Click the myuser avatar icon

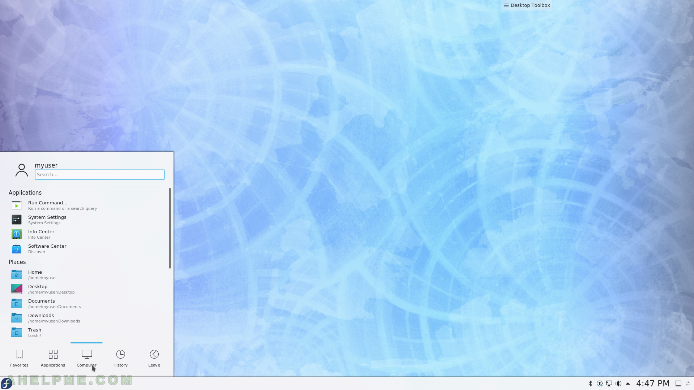pyautogui.click(x=22, y=170)
